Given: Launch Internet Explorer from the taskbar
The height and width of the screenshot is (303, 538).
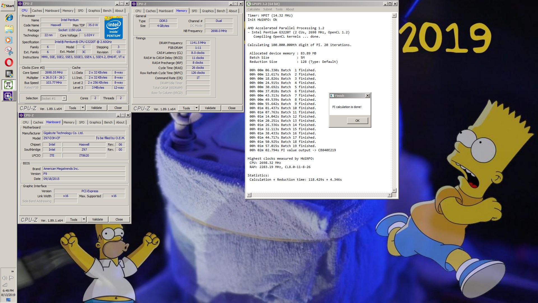Looking at the screenshot, I should coord(9,17).
